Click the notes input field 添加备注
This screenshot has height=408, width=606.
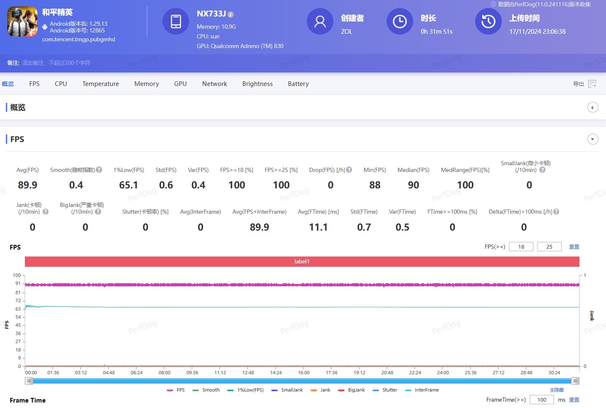coord(56,63)
